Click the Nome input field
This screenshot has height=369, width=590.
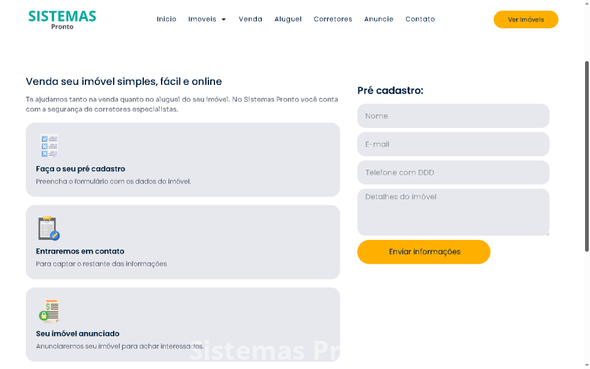point(453,116)
